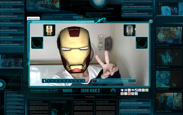Viewport: 183px width, 115px height.
Task: Open helmet hologram thumbnail above right-column JN//4528900
Action: pos(169,79)
